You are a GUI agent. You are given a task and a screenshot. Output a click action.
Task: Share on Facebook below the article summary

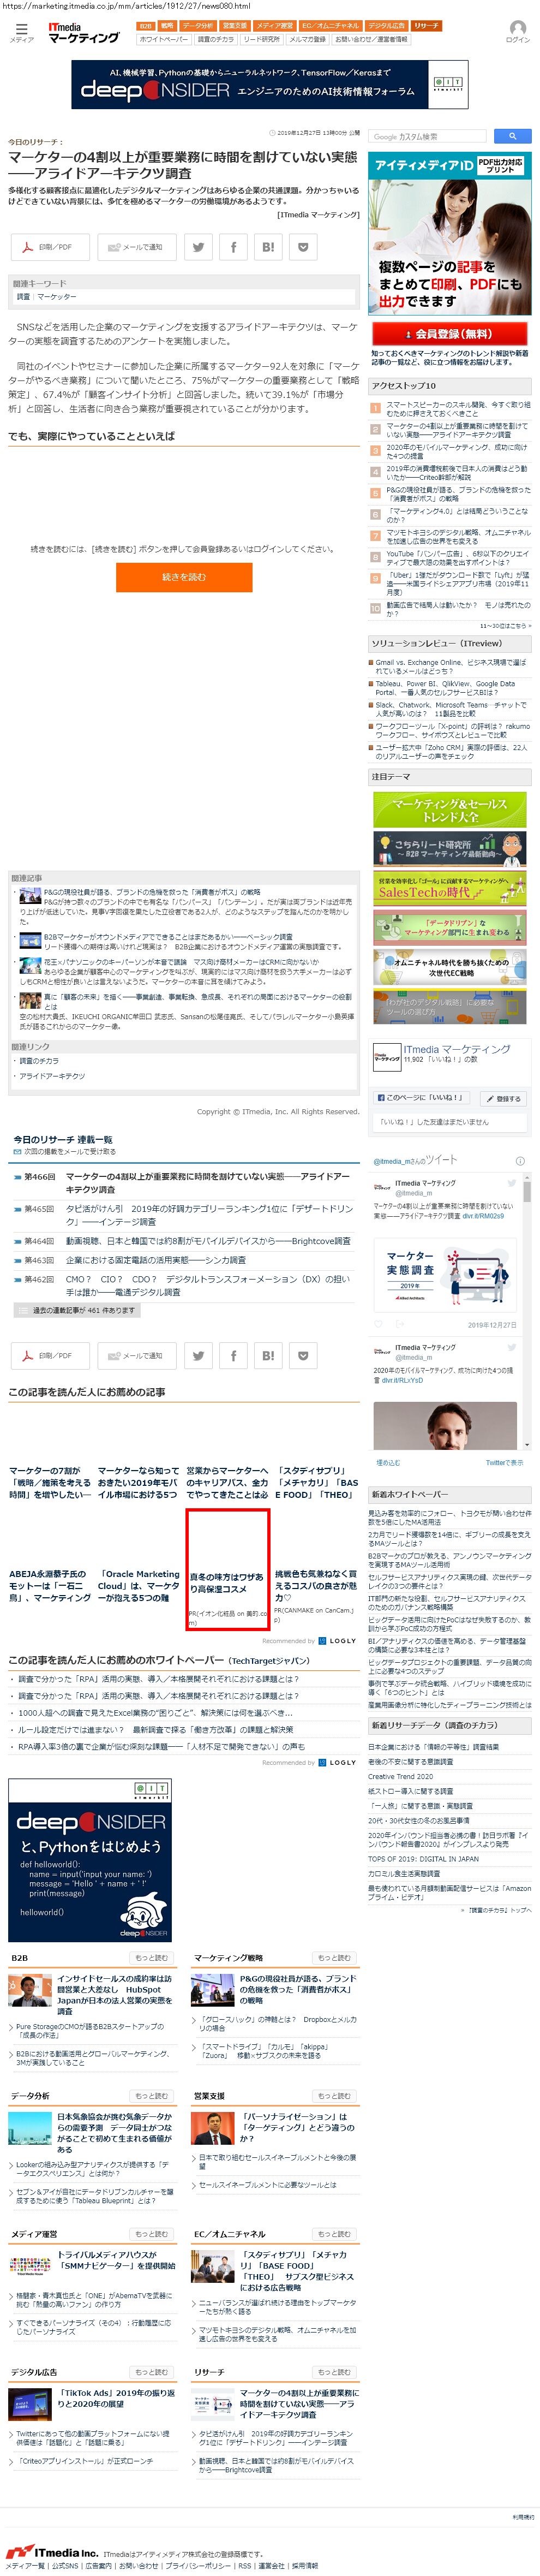click(233, 247)
